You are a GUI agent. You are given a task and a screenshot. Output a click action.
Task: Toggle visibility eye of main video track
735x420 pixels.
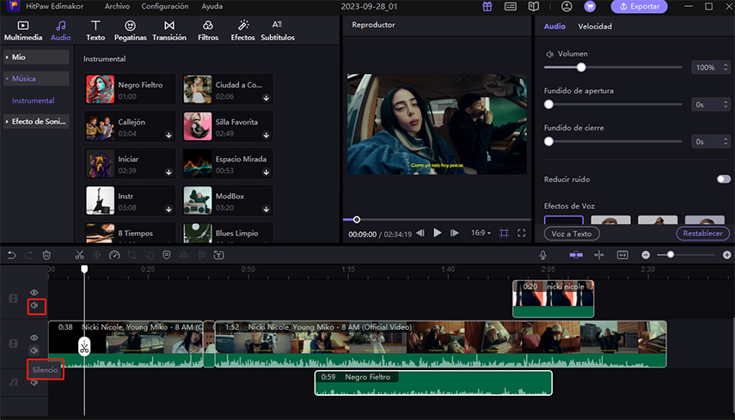pyautogui.click(x=34, y=338)
